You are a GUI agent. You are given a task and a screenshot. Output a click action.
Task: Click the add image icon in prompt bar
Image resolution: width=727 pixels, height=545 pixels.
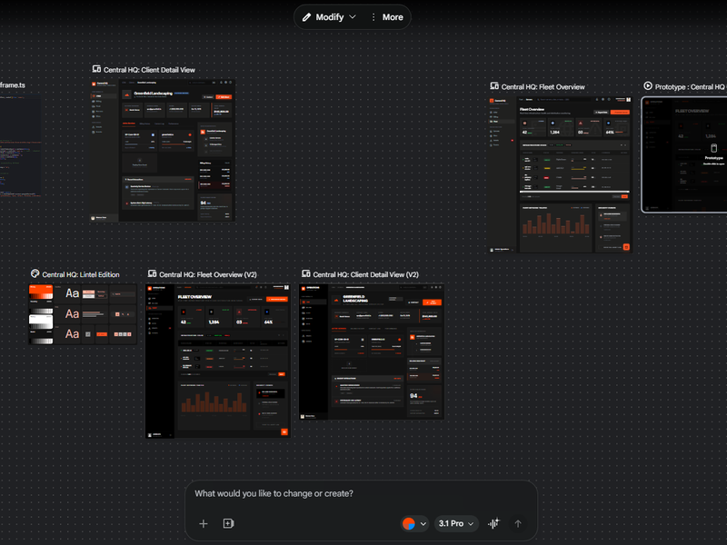(229, 524)
